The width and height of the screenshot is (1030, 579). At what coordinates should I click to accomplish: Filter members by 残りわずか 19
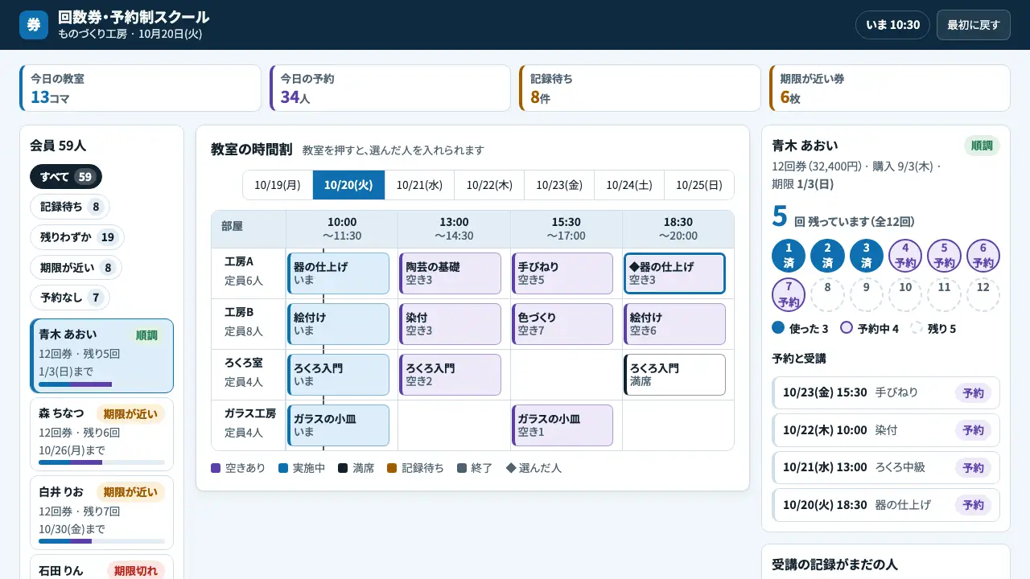pos(77,237)
